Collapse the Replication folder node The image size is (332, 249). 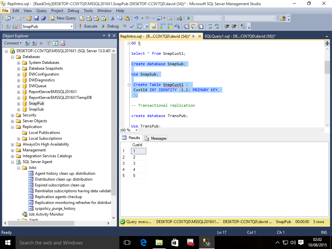(13, 127)
